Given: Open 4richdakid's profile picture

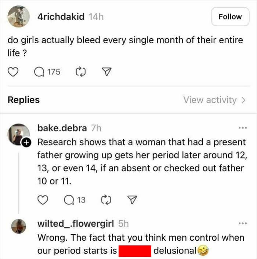Looking at the screenshot, I should (18, 17).
